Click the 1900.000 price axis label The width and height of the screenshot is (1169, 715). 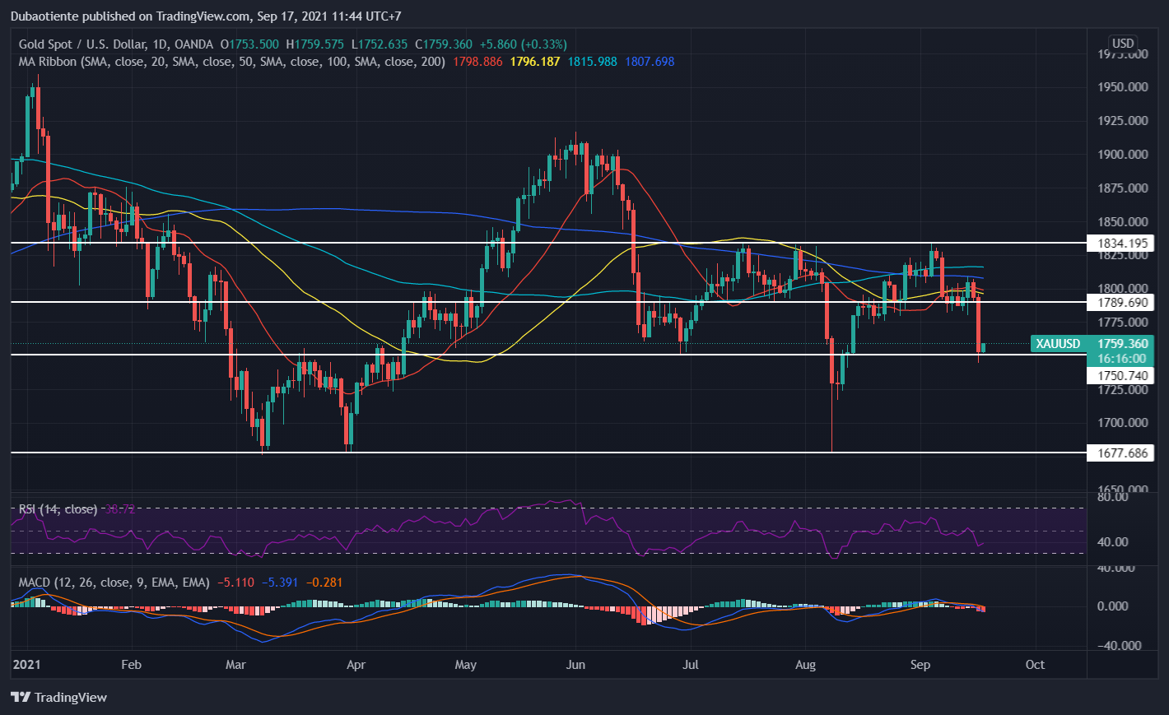click(x=1123, y=155)
